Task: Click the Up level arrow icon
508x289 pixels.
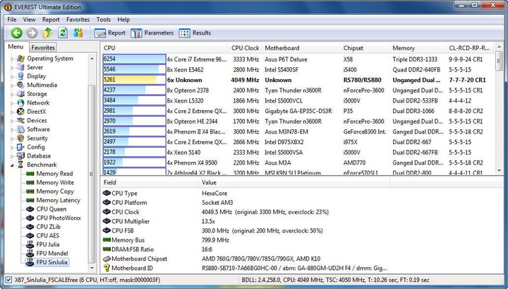Action: click(x=47, y=33)
